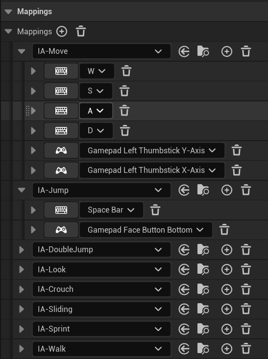Open the IA-Crouch action asset dropdown
The width and height of the screenshot is (268, 359).
[101, 289]
